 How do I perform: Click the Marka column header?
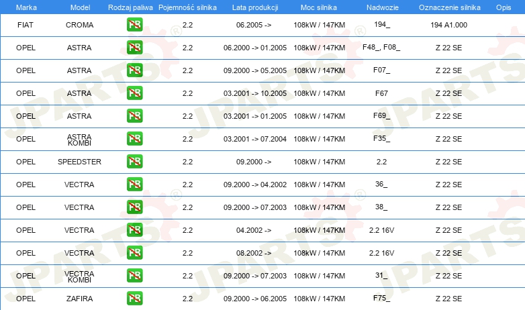26,7
